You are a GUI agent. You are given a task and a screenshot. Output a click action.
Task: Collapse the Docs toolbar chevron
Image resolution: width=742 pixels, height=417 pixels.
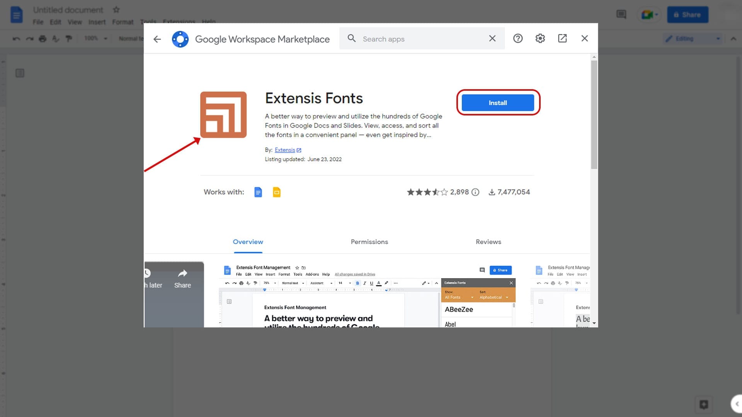(733, 39)
